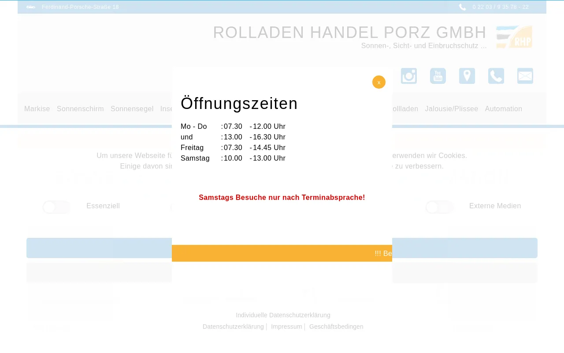Click the Öffnungszeiten heading
Image resolution: width=564 pixels, height=353 pixels.
click(x=239, y=103)
